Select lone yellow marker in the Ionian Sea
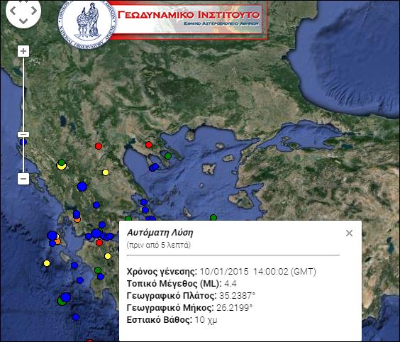The height and width of the screenshot is (342, 400). 47,263
